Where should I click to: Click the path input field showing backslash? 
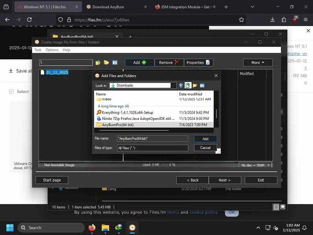click(66, 62)
